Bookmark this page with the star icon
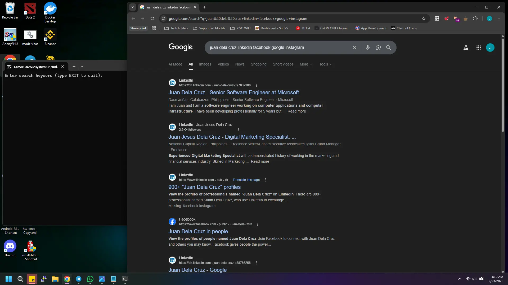Image resolution: width=508 pixels, height=285 pixels. (x=424, y=18)
